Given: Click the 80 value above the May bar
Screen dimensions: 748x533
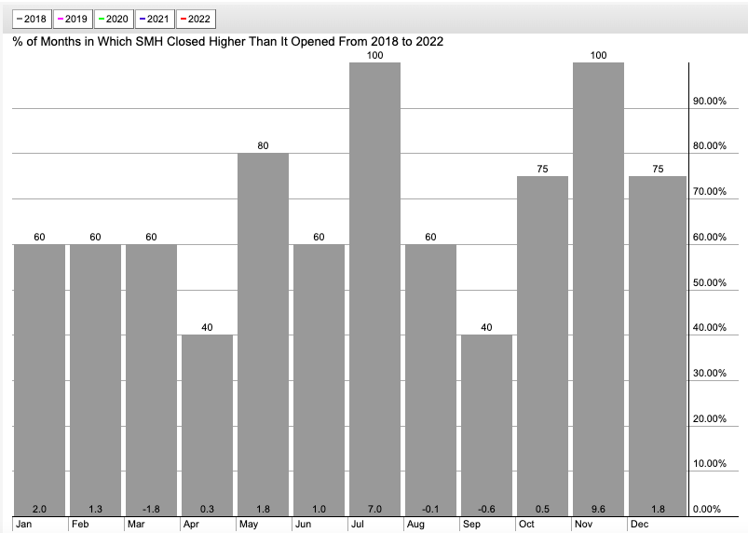Looking at the screenshot, I should coord(263,145).
